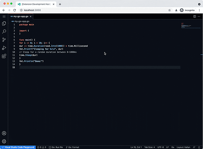Open a new browser tab
This screenshot has width=203, height=149.
point(60,4)
